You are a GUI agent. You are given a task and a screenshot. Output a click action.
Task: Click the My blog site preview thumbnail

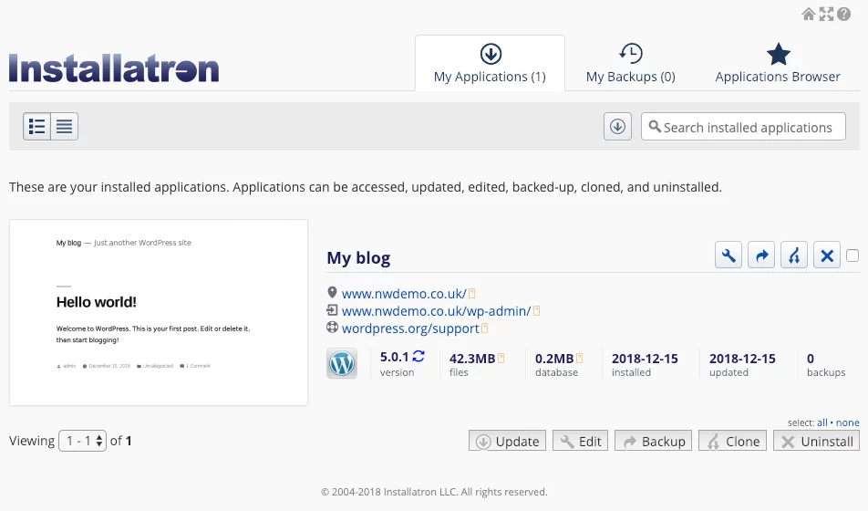point(159,313)
